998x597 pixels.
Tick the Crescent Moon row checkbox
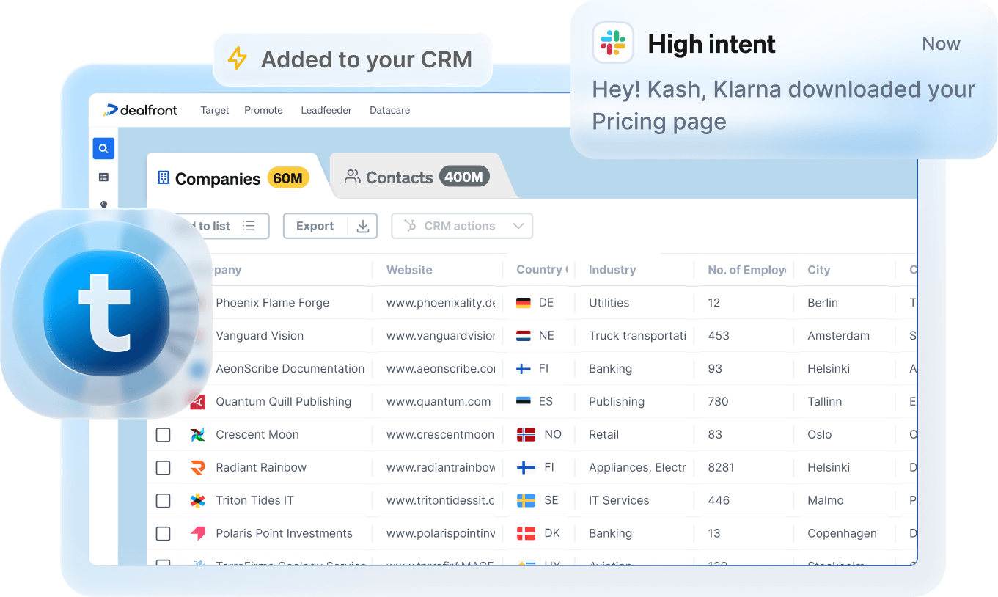click(163, 435)
